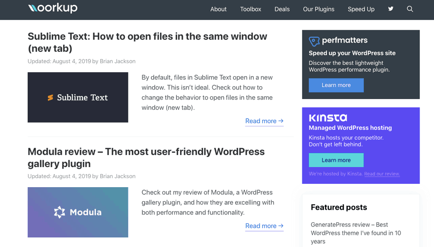
Task: Open the Modula review article title
Action: point(146,157)
